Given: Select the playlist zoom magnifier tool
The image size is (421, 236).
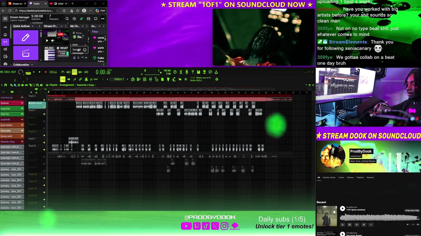Looking at the screenshot, I should (x=37, y=85).
